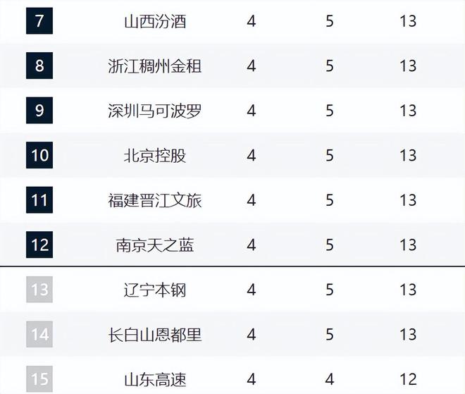
Task: Click the gray rank 15 badge
Action: coord(39,378)
